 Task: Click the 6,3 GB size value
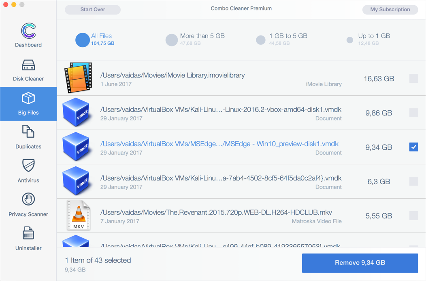pyautogui.click(x=379, y=182)
